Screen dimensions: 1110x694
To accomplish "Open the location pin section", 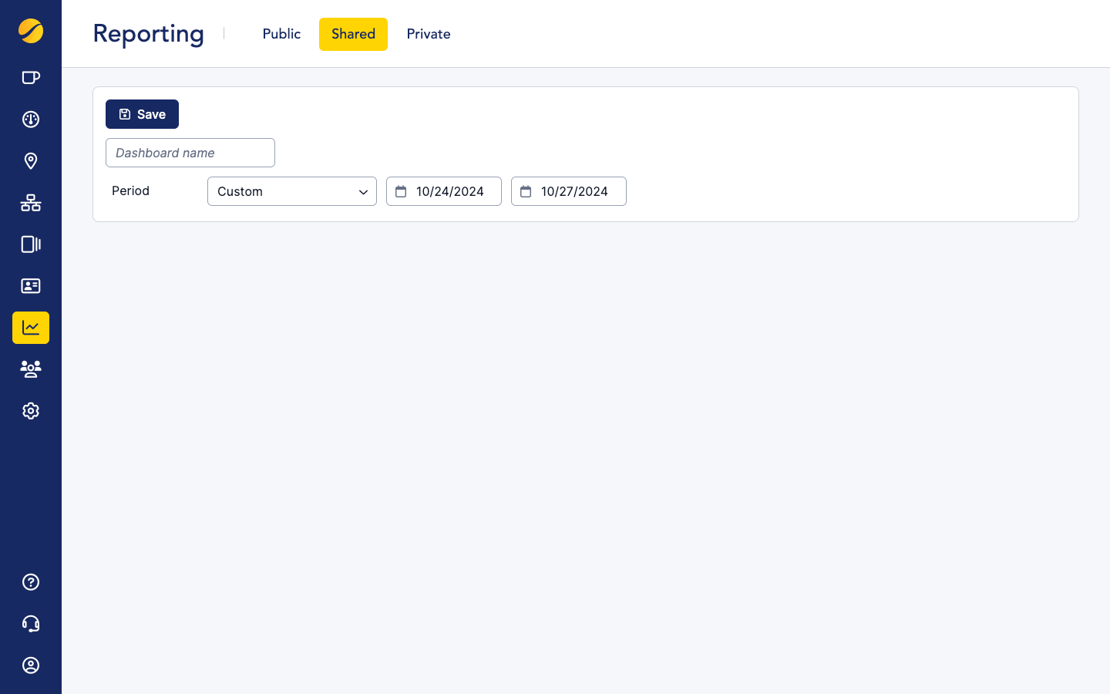I will (31, 161).
